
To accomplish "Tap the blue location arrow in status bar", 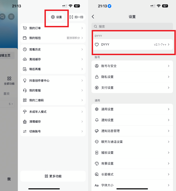I will pos(109,6).
